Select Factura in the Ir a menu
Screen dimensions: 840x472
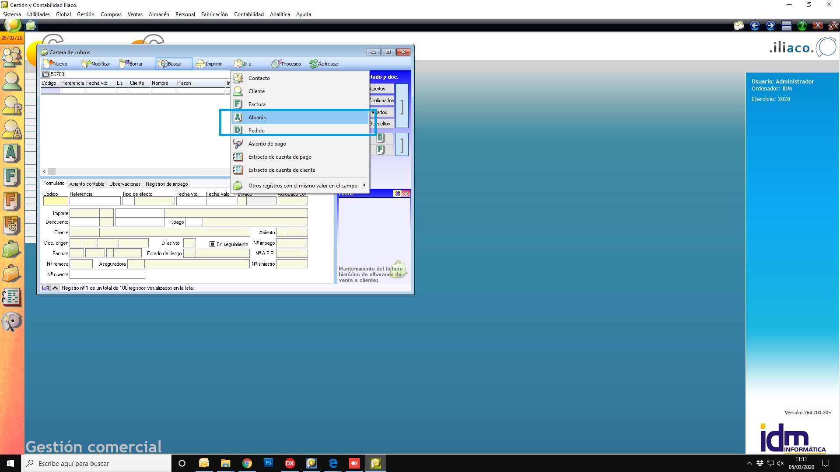click(300, 104)
